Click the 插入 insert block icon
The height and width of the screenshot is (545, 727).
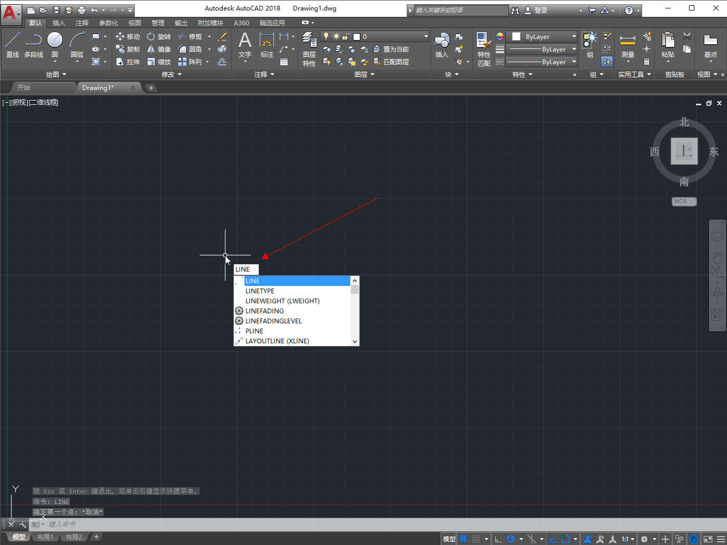click(x=441, y=45)
